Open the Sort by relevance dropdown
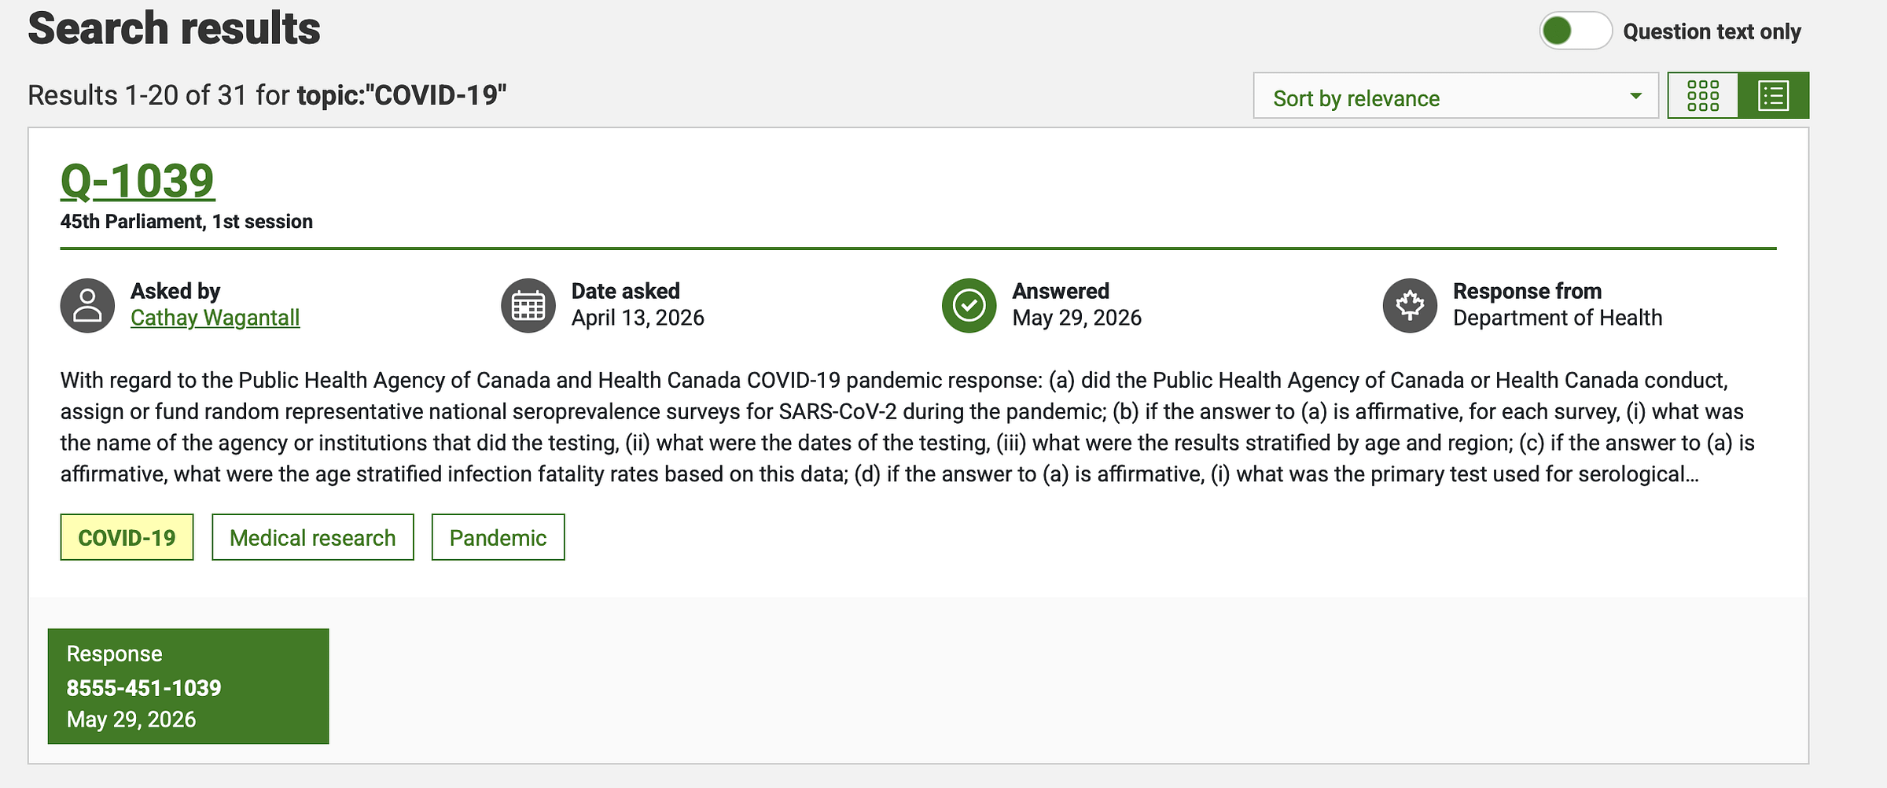This screenshot has width=1887, height=788. (x=1455, y=96)
